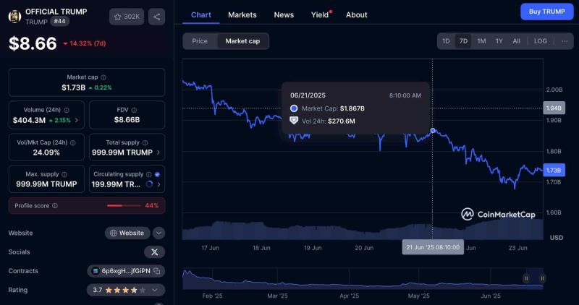Click the share icon next to watchlist
This screenshot has height=305, width=579.
pyautogui.click(x=156, y=17)
